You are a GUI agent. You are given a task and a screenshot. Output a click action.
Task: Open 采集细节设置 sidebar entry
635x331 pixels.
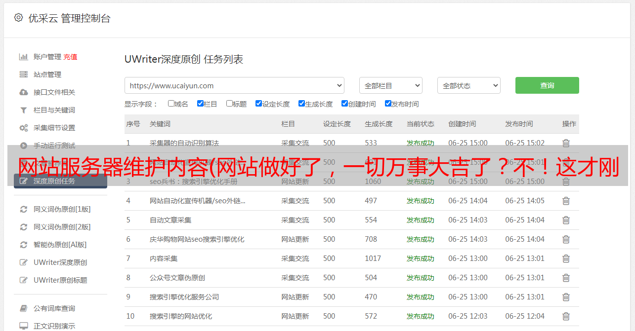point(54,128)
